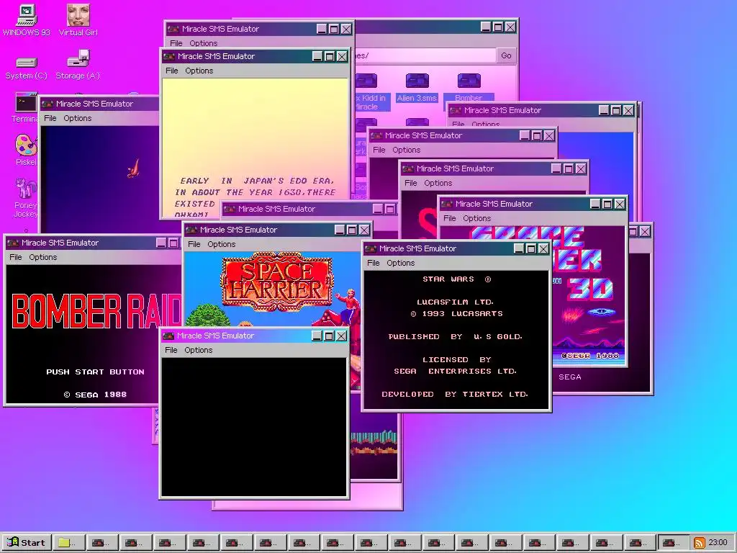Open Options menu in the Edo era text window
This screenshot has width=737, height=553.
click(199, 71)
